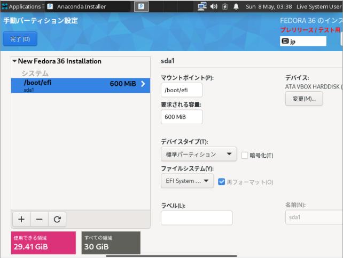Click the keyboard layout jp indicator
Viewport: 343px width, 258px height.
[303, 41]
